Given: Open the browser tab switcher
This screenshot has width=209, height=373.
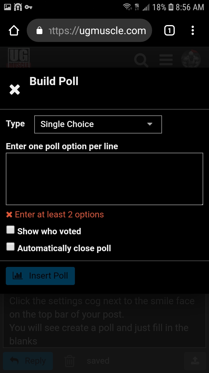Looking at the screenshot, I should (169, 31).
